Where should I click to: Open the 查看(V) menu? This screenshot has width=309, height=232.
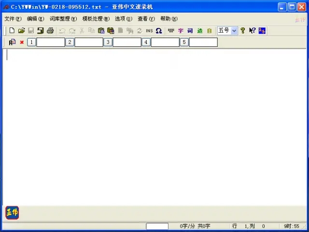click(x=146, y=19)
